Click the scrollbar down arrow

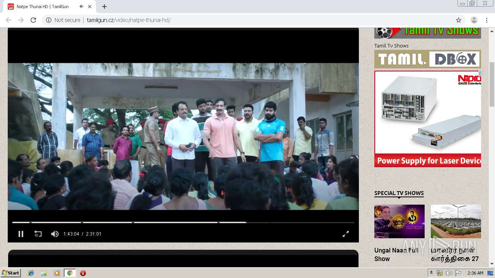point(492,264)
